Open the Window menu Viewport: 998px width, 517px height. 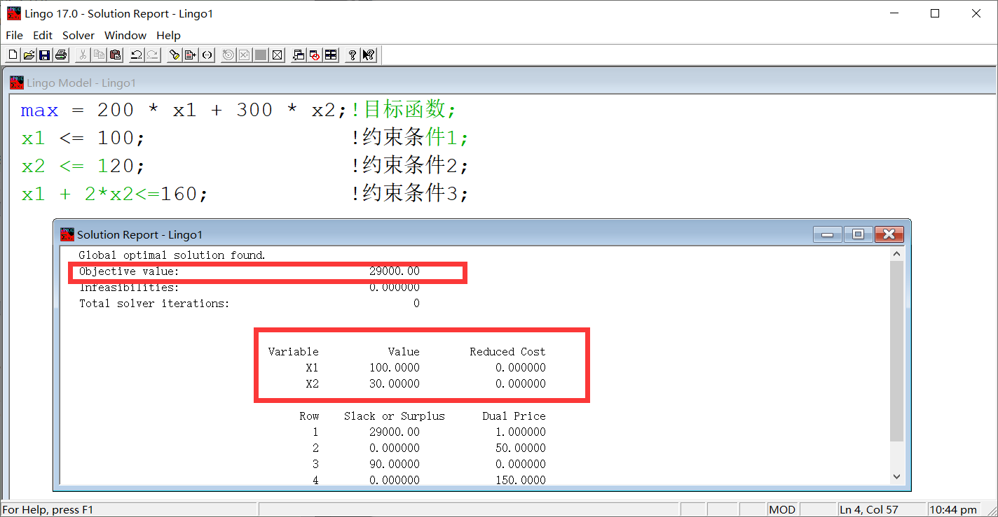tap(125, 35)
